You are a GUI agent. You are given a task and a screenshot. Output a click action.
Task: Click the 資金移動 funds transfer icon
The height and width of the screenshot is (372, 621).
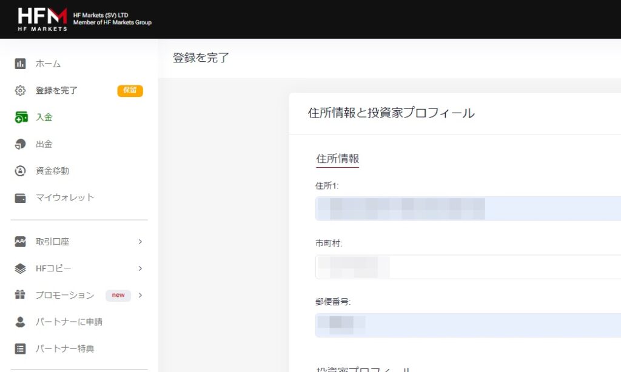[20, 170]
